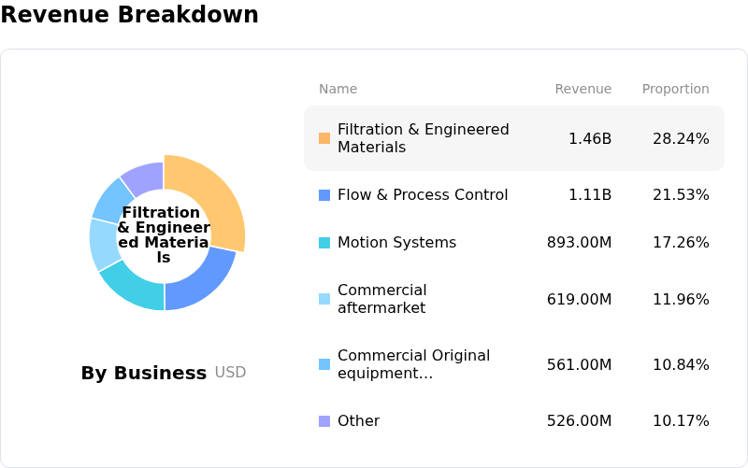This screenshot has width=748, height=468.
Task: Click the blue swatch next to Flow & Process Control
Action: click(324, 195)
